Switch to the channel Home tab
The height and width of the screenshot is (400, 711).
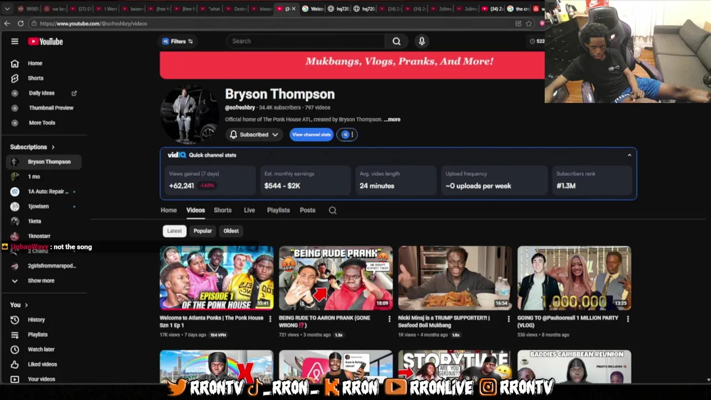point(169,211)
